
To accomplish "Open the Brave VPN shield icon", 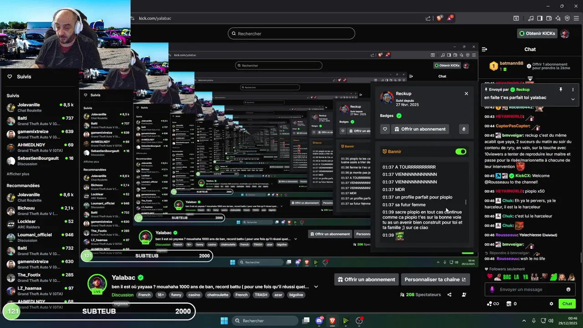I will pos(567,18).
